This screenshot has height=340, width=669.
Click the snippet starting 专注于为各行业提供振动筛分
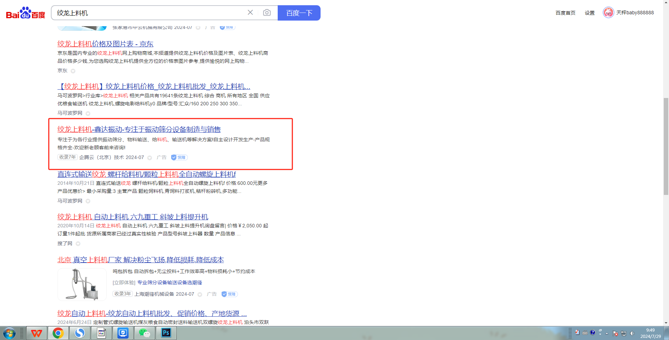(164, 143)
